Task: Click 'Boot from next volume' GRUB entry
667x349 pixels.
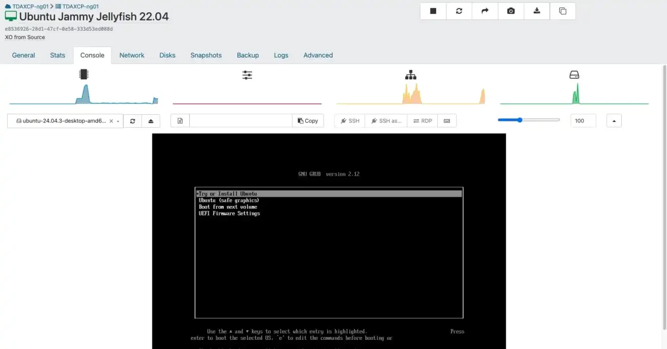Action: 228,207
